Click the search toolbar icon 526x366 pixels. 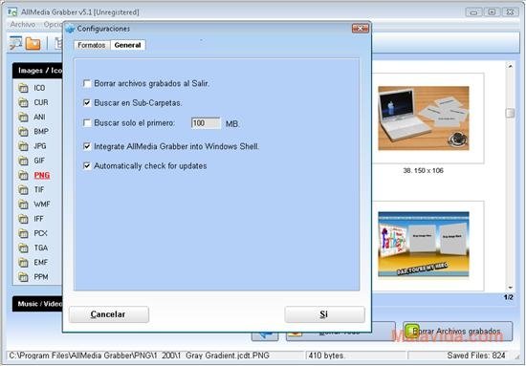[15, 43]
